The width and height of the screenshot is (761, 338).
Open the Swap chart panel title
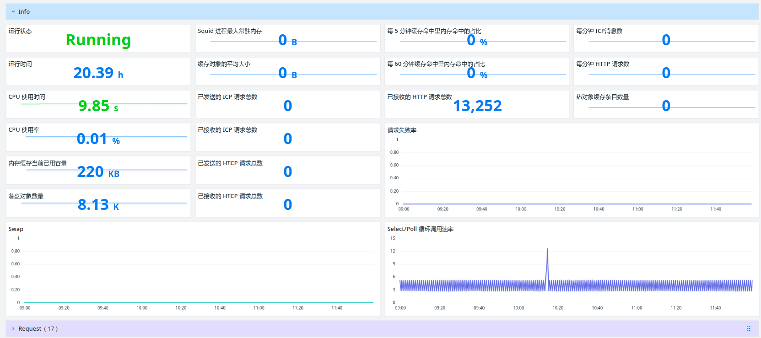click(16, 229)
